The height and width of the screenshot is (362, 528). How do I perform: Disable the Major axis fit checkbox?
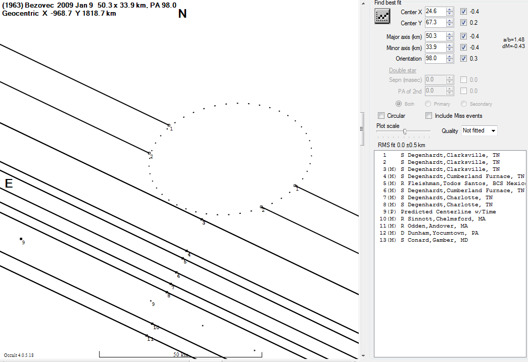[464, 36]
